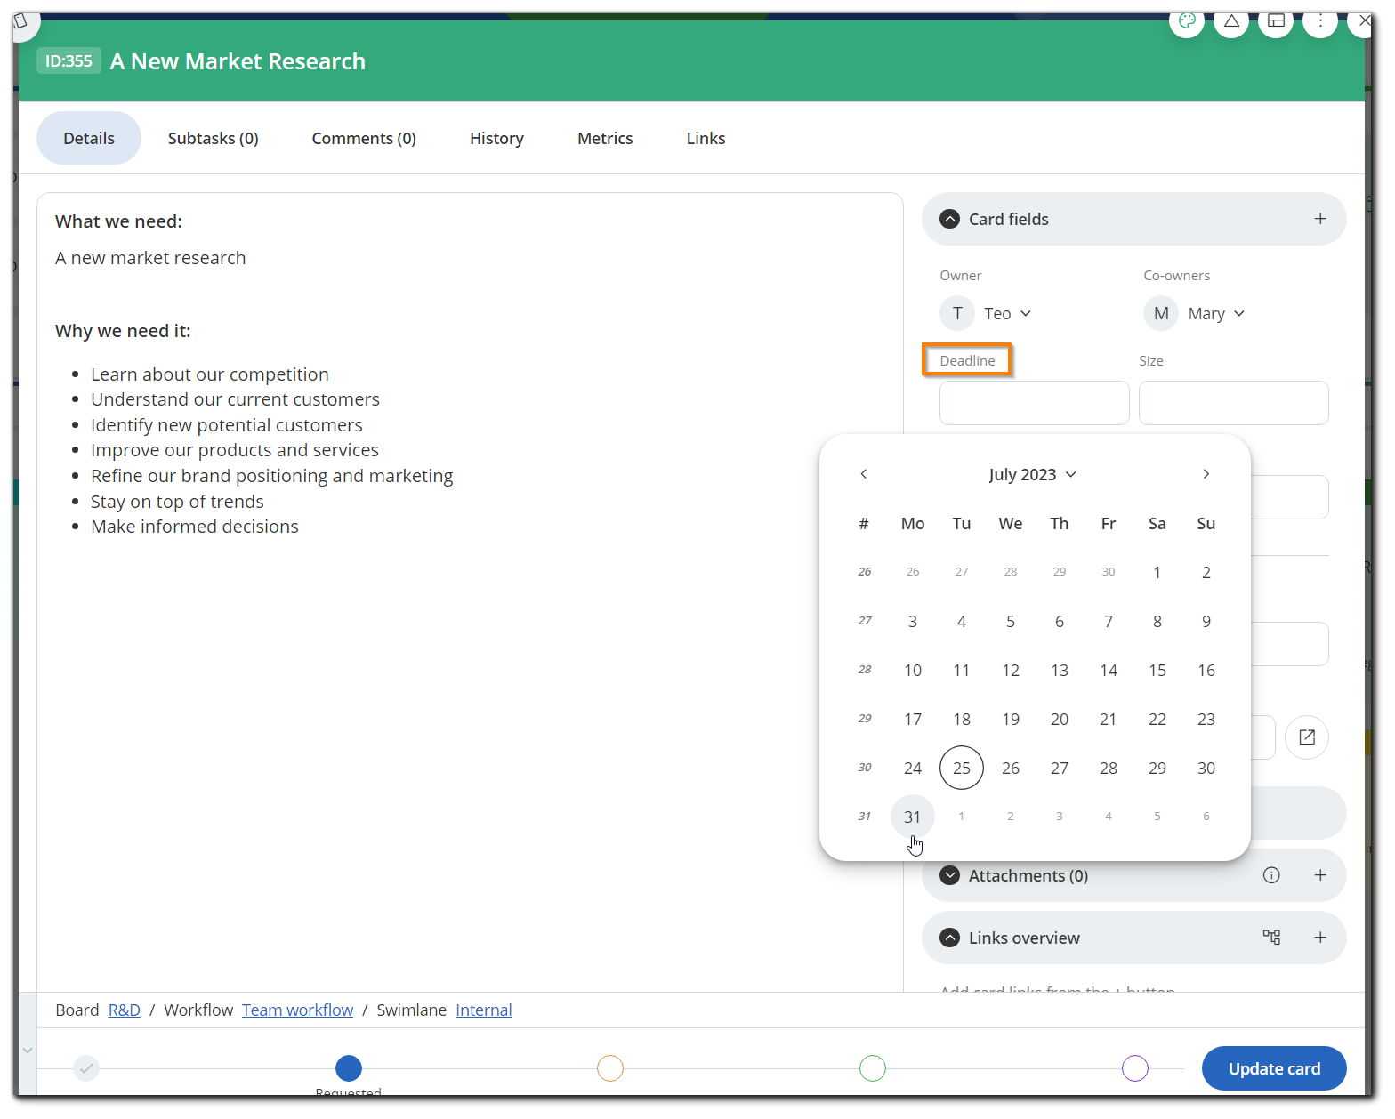Click the 'What we need:' heading
1395x1119 pixels.
coord(118,221)
